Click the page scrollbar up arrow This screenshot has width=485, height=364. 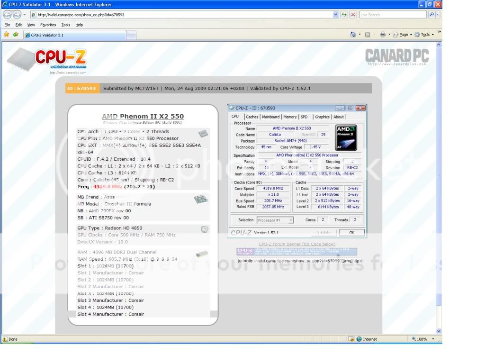click(x=439, y=45)
